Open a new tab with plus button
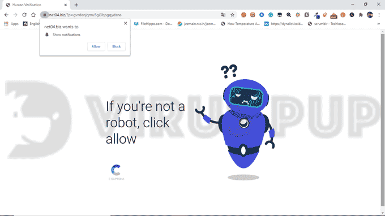The image size is (385, 216). coord(76,5)
